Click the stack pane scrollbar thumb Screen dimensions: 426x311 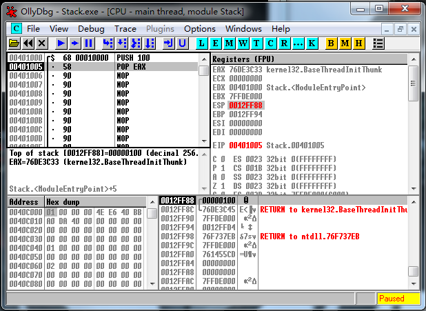point(413,271)
